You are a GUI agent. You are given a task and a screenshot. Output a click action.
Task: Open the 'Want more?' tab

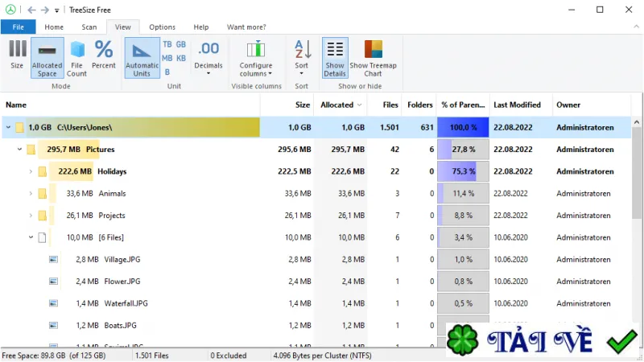[246, 27]
